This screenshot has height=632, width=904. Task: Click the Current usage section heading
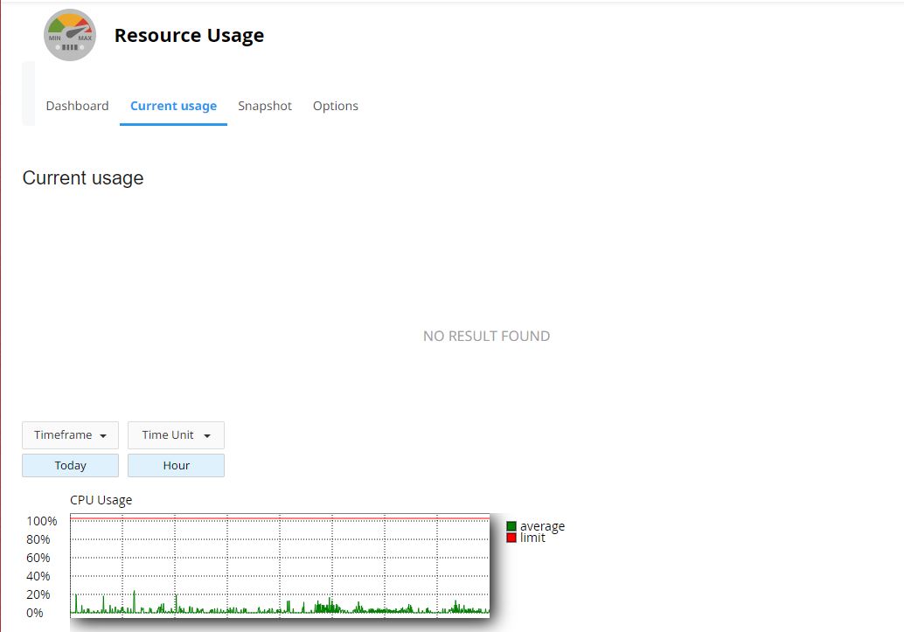(x=83, y=178)
